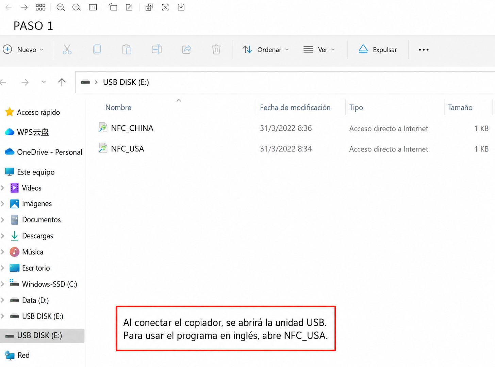Screen dimensions: 495x367
Task: Expand the Data (D:) tree chevron
Action: pyautogui.click(x=3, y=300)
